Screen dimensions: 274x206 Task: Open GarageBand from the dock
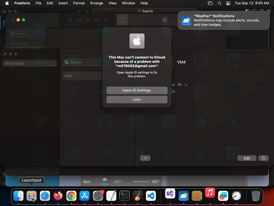tap(138, 196)
